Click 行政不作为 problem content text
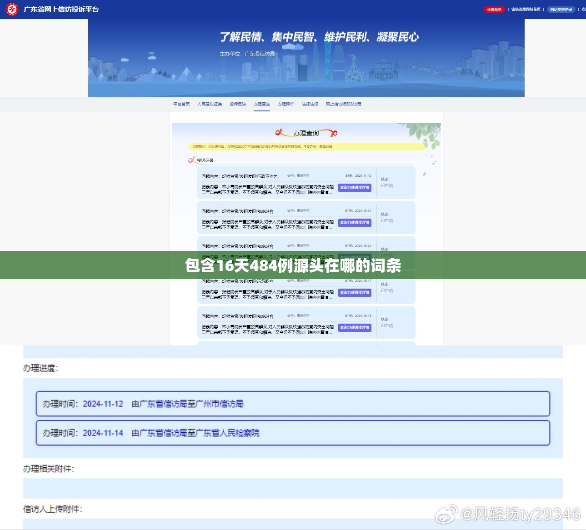 click(240, 176)
